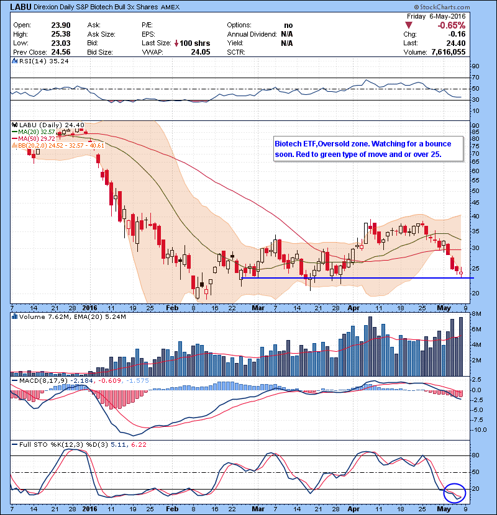Click the stochastic %D value 6.22

pos(139,444)
